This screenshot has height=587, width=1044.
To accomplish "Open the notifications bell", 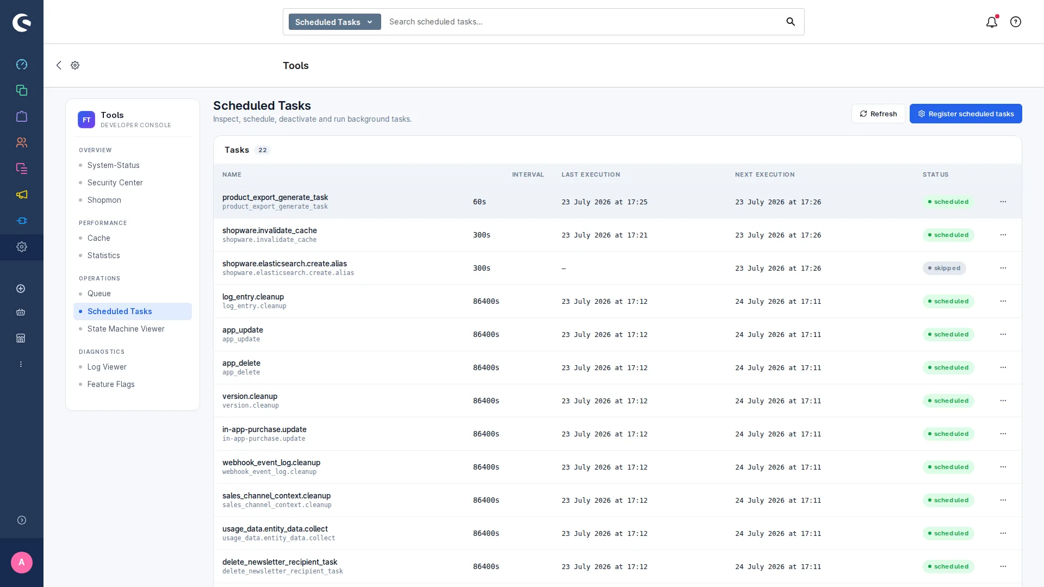I will tap(992, 22).
